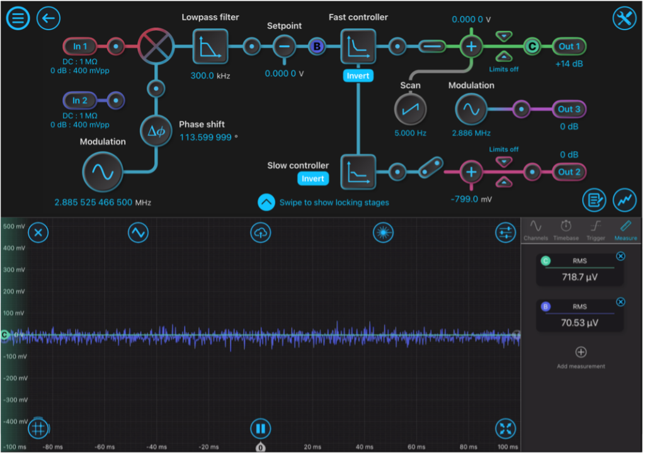The height and width of the screenshot is (454, 645).
Task: Open the hamburger main menu
Action: (18, 18)
